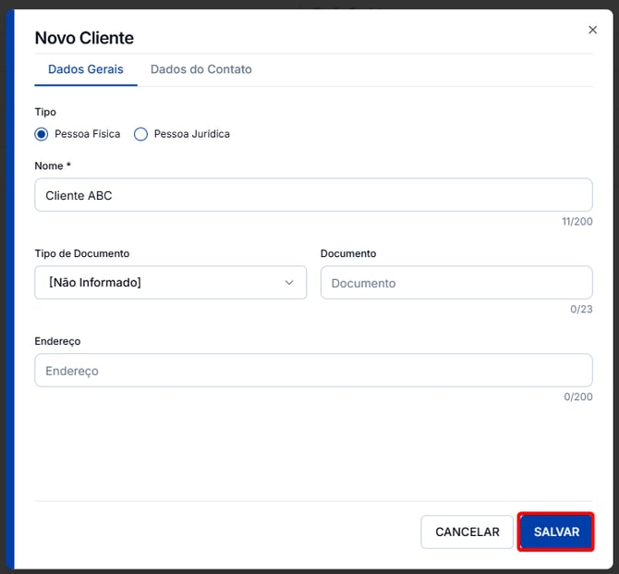
Task: Click the Documento field label
Action: [x=348, y=253]
